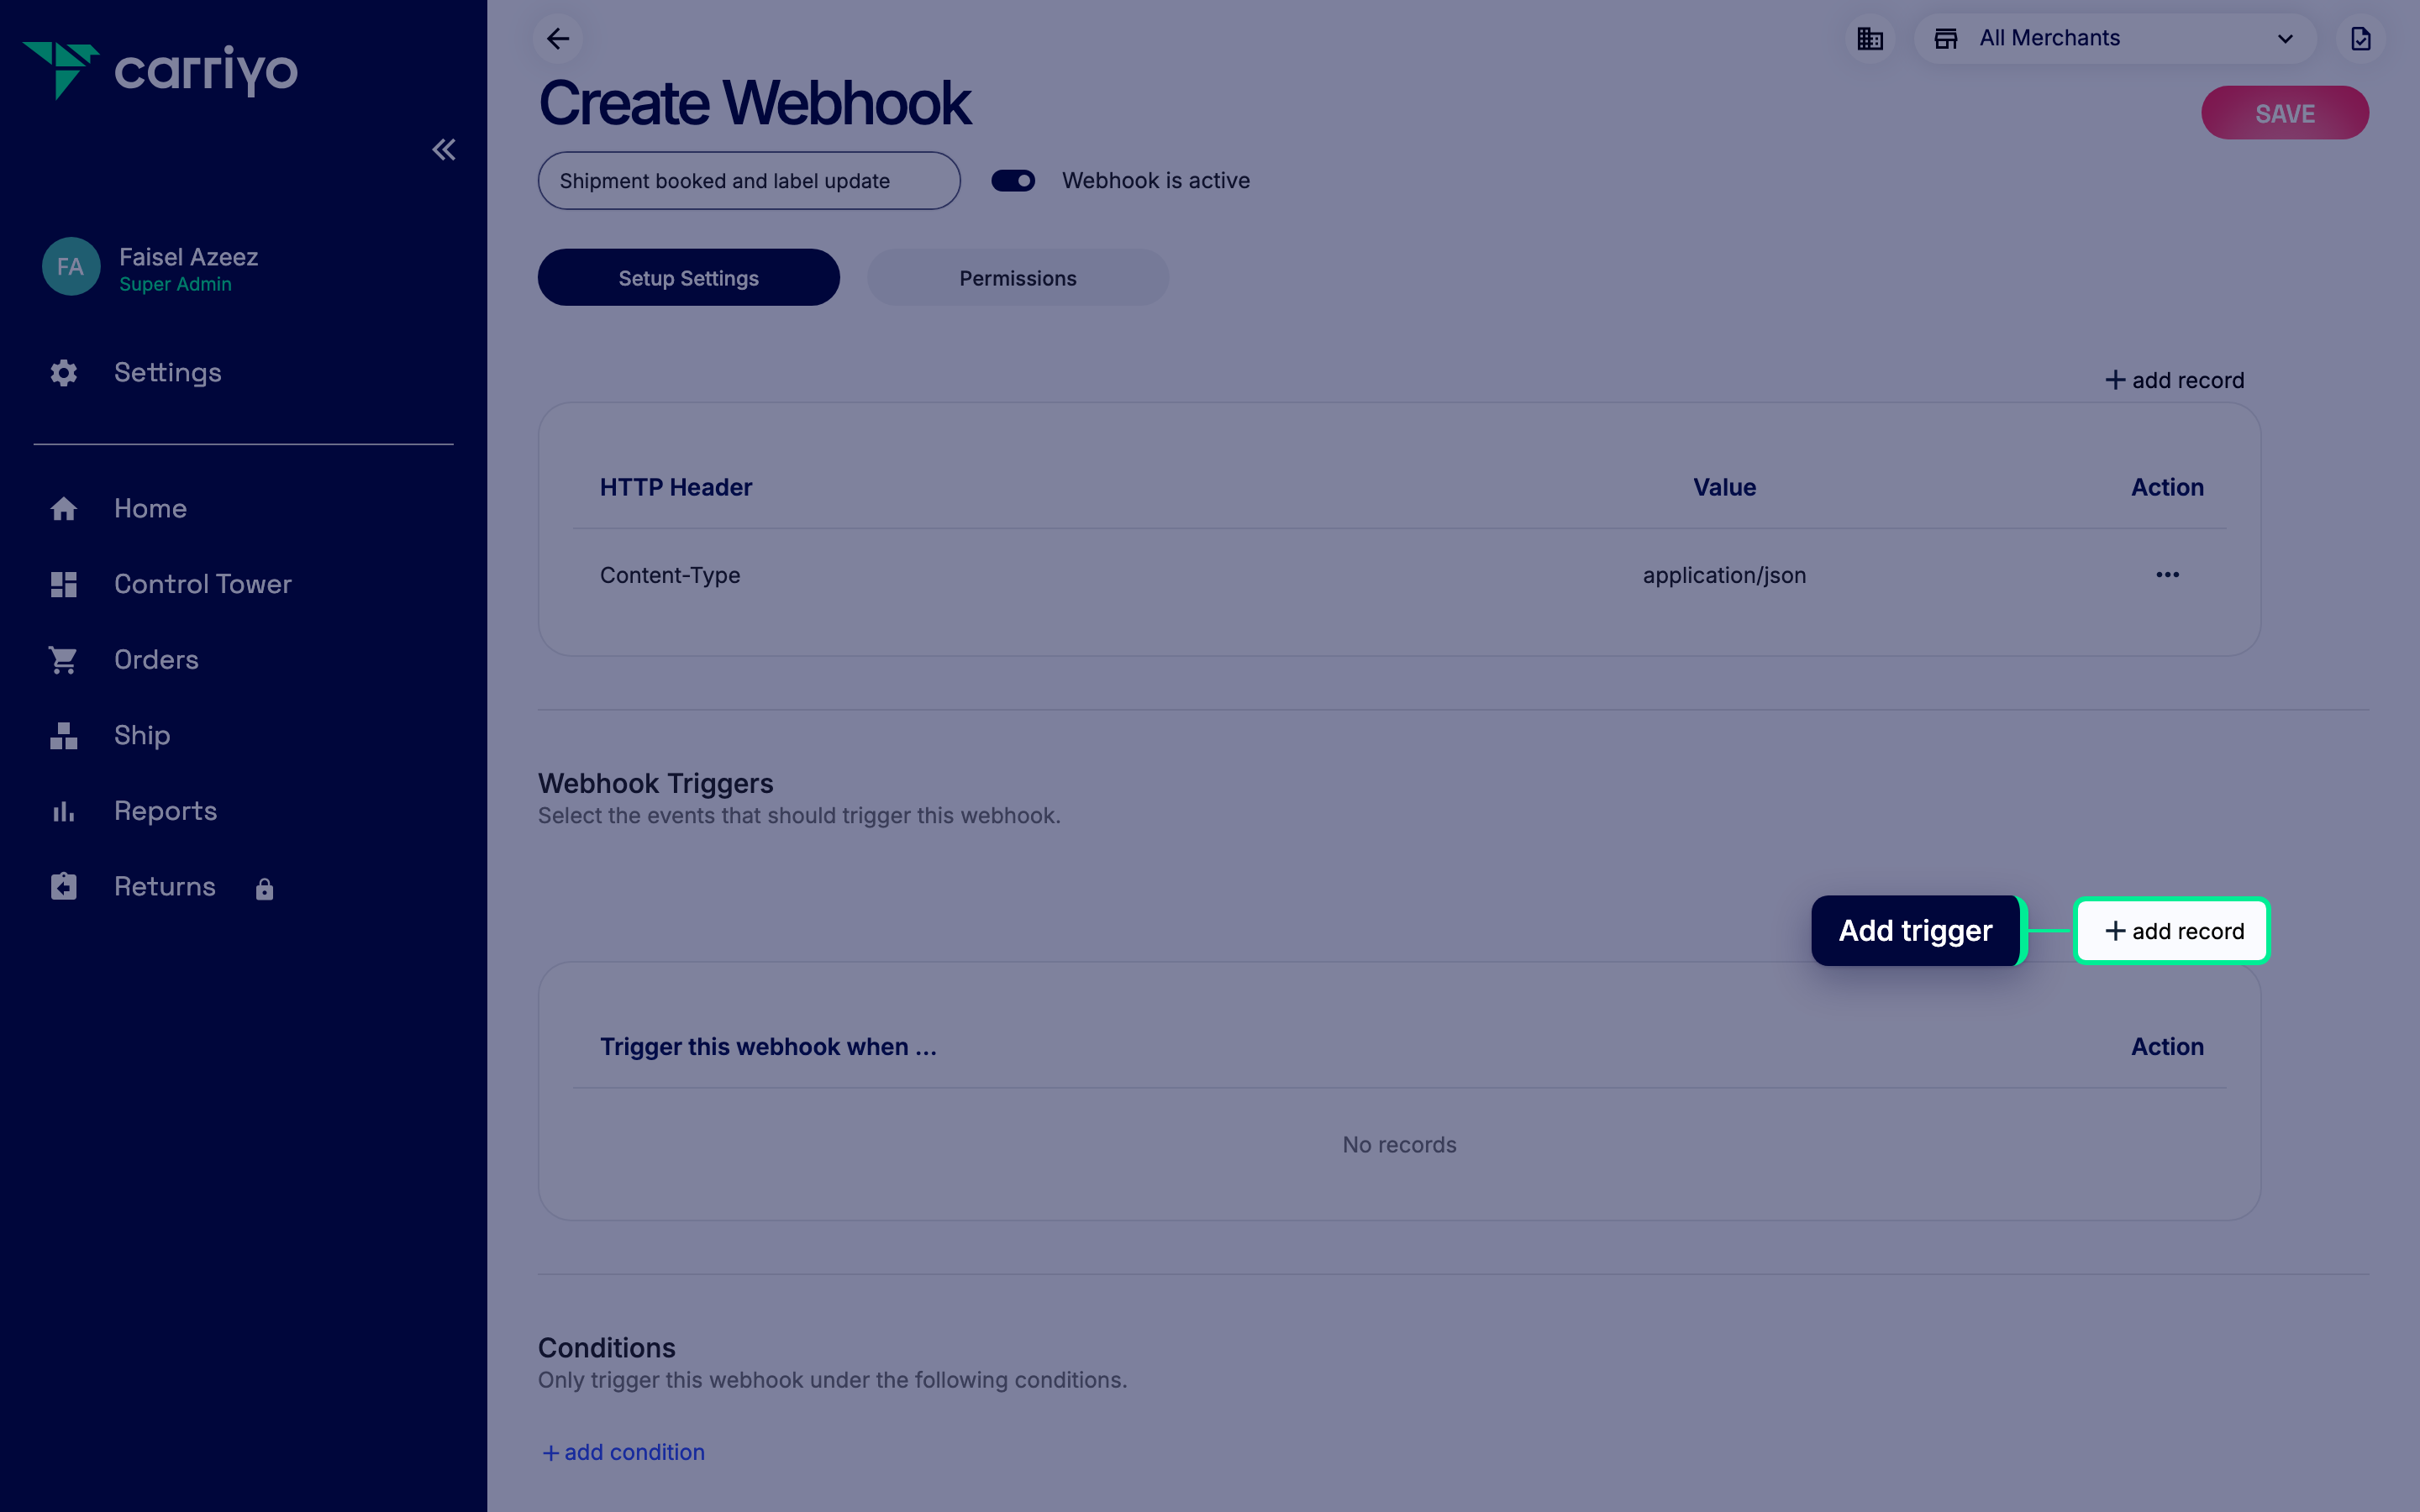Click the Settings gear icon

pyautogui.click(x=64, y=373)
